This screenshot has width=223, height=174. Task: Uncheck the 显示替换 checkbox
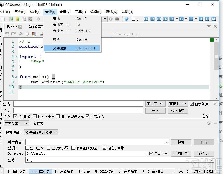pyautogui.click(x=192, y=104)
